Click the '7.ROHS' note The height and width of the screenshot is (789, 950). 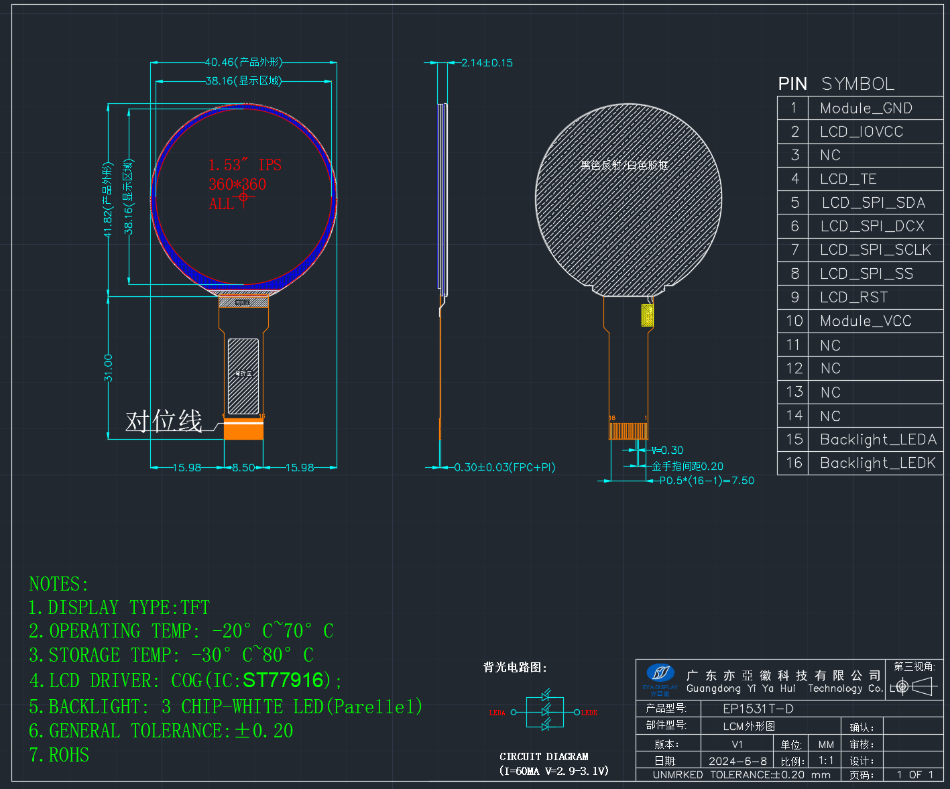pos(59,755)
